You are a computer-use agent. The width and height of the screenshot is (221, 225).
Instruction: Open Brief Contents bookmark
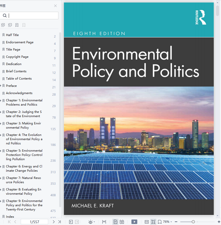coord(16,71)
